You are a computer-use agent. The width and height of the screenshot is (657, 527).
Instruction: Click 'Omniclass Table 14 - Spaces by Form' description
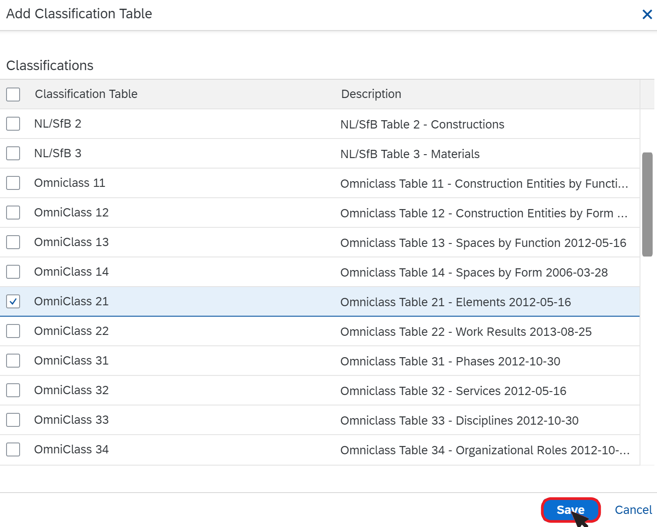point(474,273)
